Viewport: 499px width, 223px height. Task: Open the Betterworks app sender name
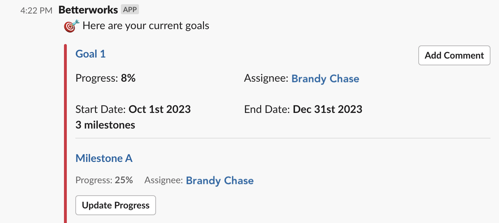(88, 10)
